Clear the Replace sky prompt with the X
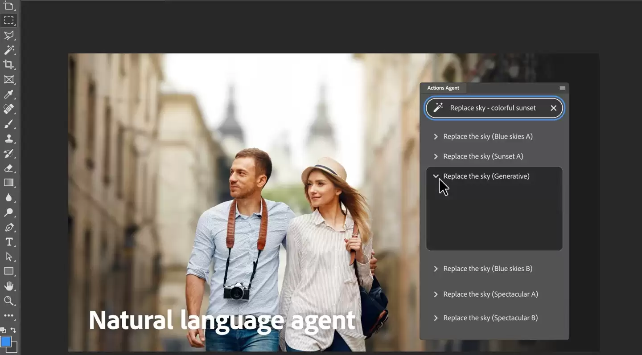The height and width of the screenshot is (355, 642). [553, 108]
